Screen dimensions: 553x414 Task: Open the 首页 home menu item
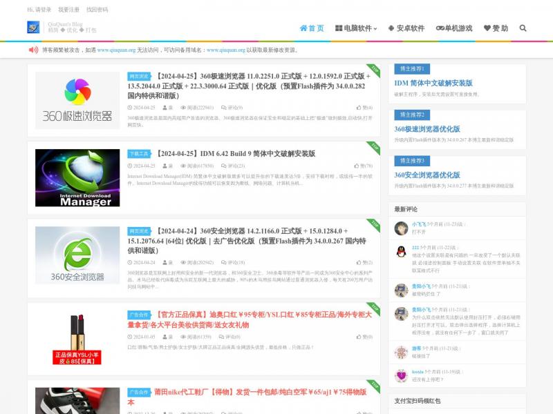click(312, 28)
